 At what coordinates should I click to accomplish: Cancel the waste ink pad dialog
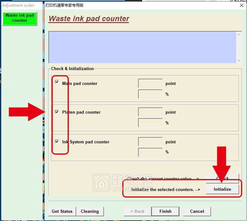pos(197,211)
